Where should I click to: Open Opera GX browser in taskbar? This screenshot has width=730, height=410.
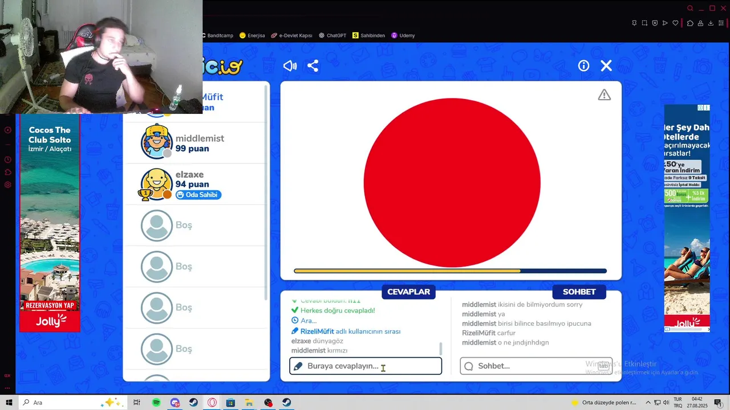pos(212,403)
